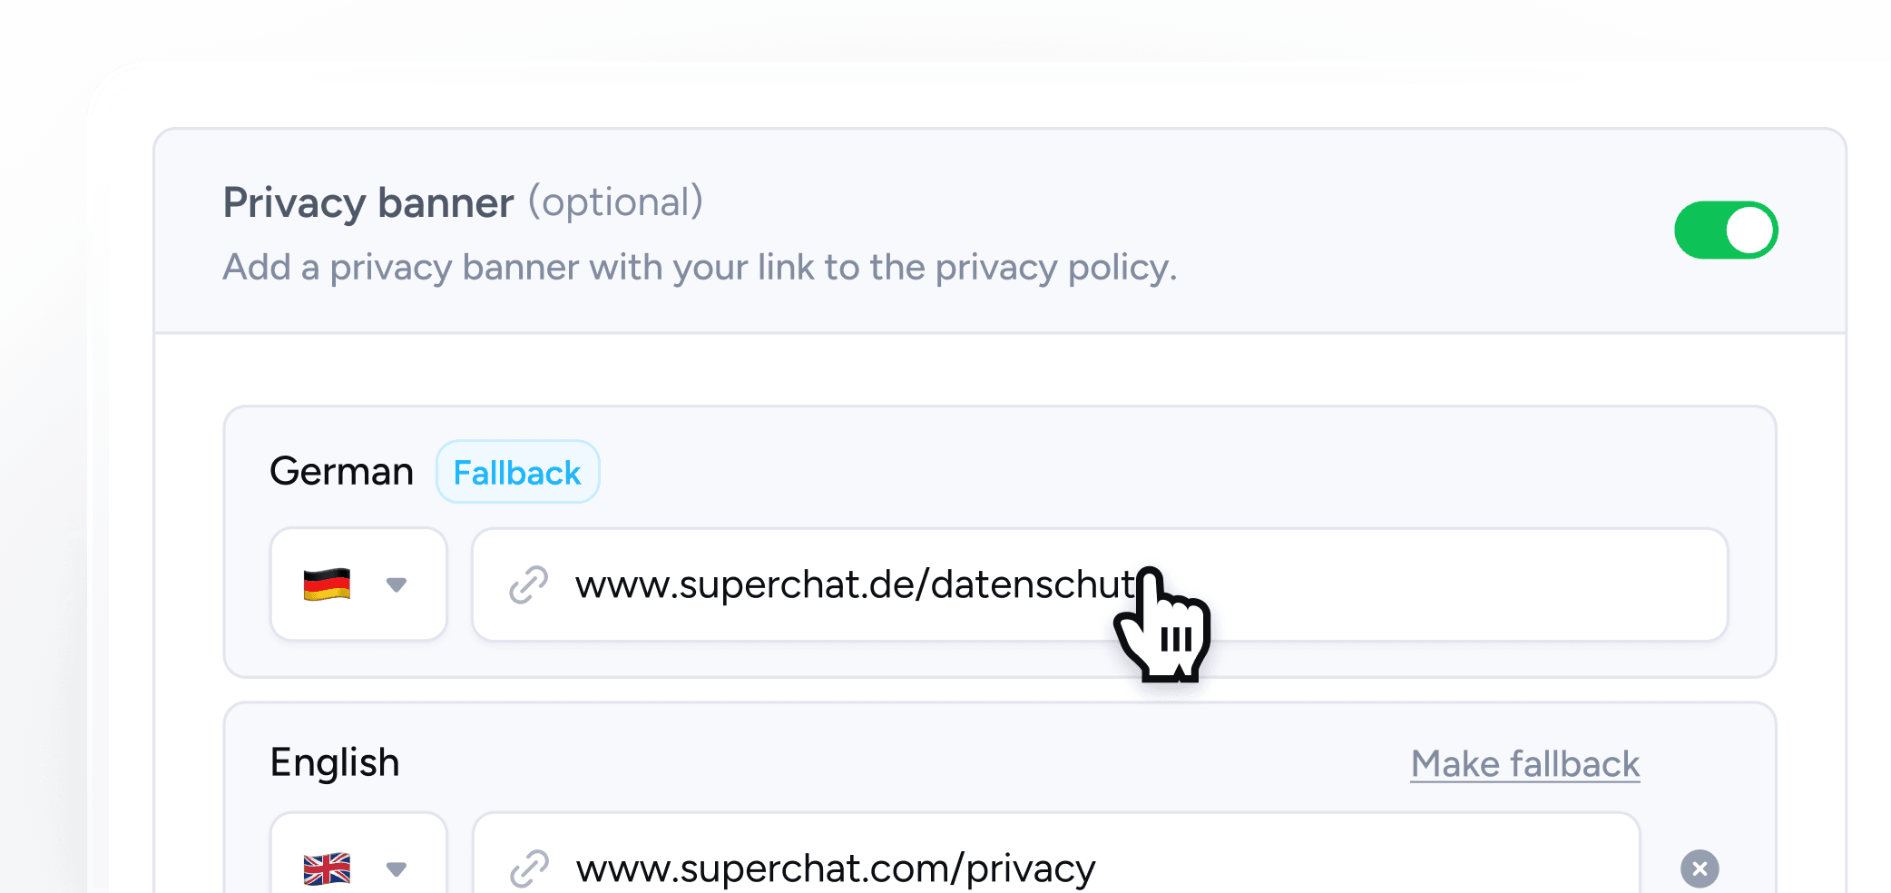Focus the www.superchat.de/datenschutz URL text
1891x893 pixels.
tap(853, 584)
